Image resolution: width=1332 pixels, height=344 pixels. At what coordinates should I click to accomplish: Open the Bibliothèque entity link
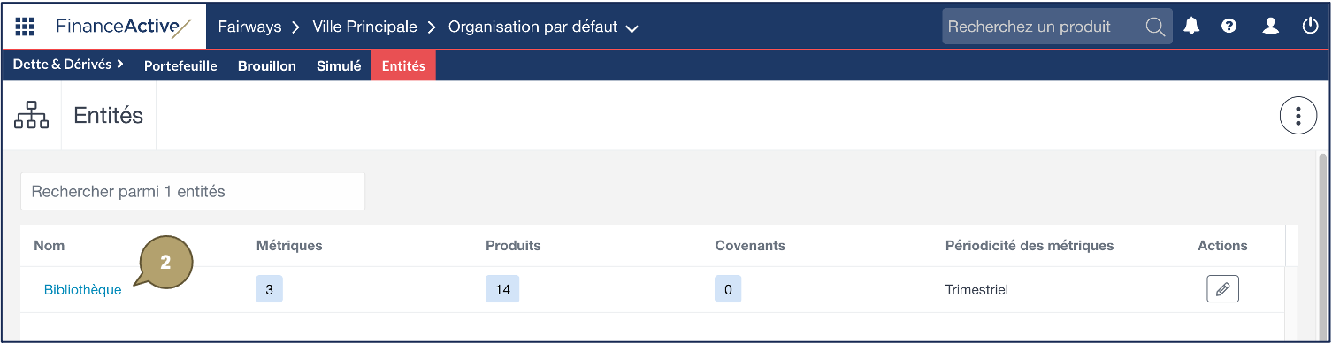83,290
